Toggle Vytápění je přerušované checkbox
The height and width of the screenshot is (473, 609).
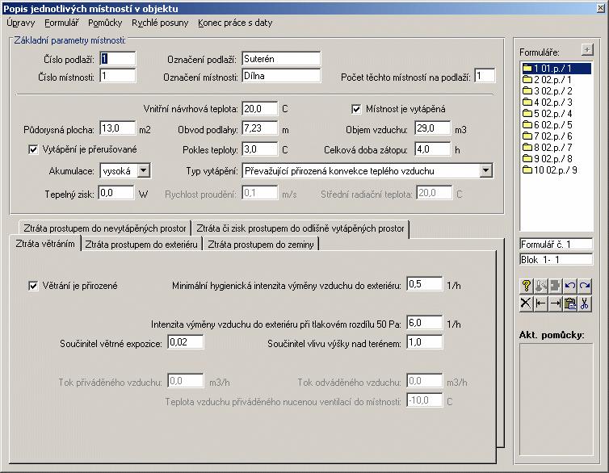(x=33, y=149)
